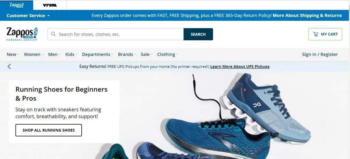Go to previous promo with left chevron

(x=9, y=66)
